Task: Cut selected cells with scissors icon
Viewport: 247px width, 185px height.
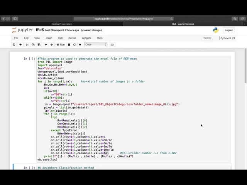Action: [27, 45]
